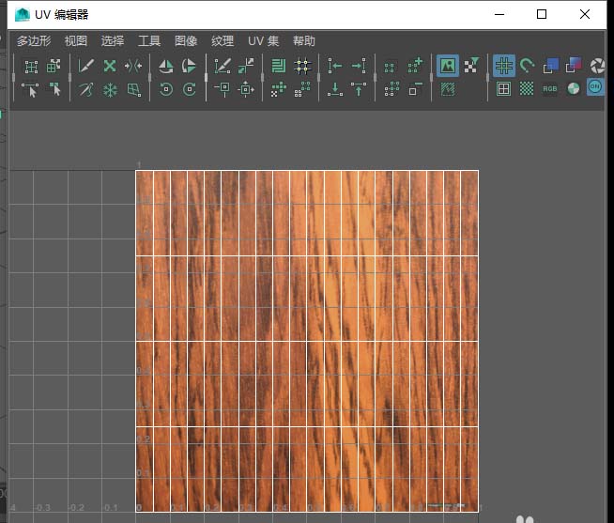
Task: Open the 纹理 menu
Action: pos(223,41)
